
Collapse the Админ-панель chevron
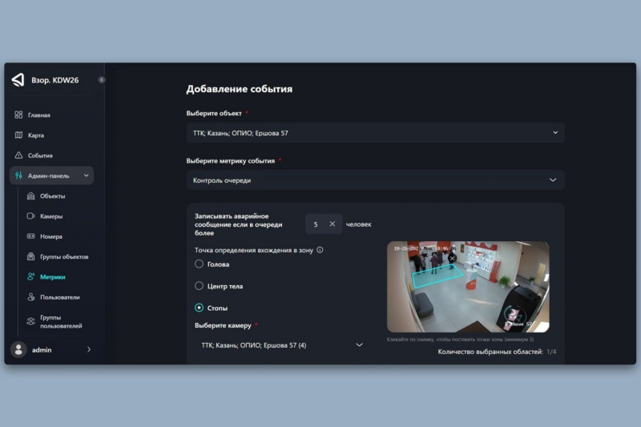point(87,175)
